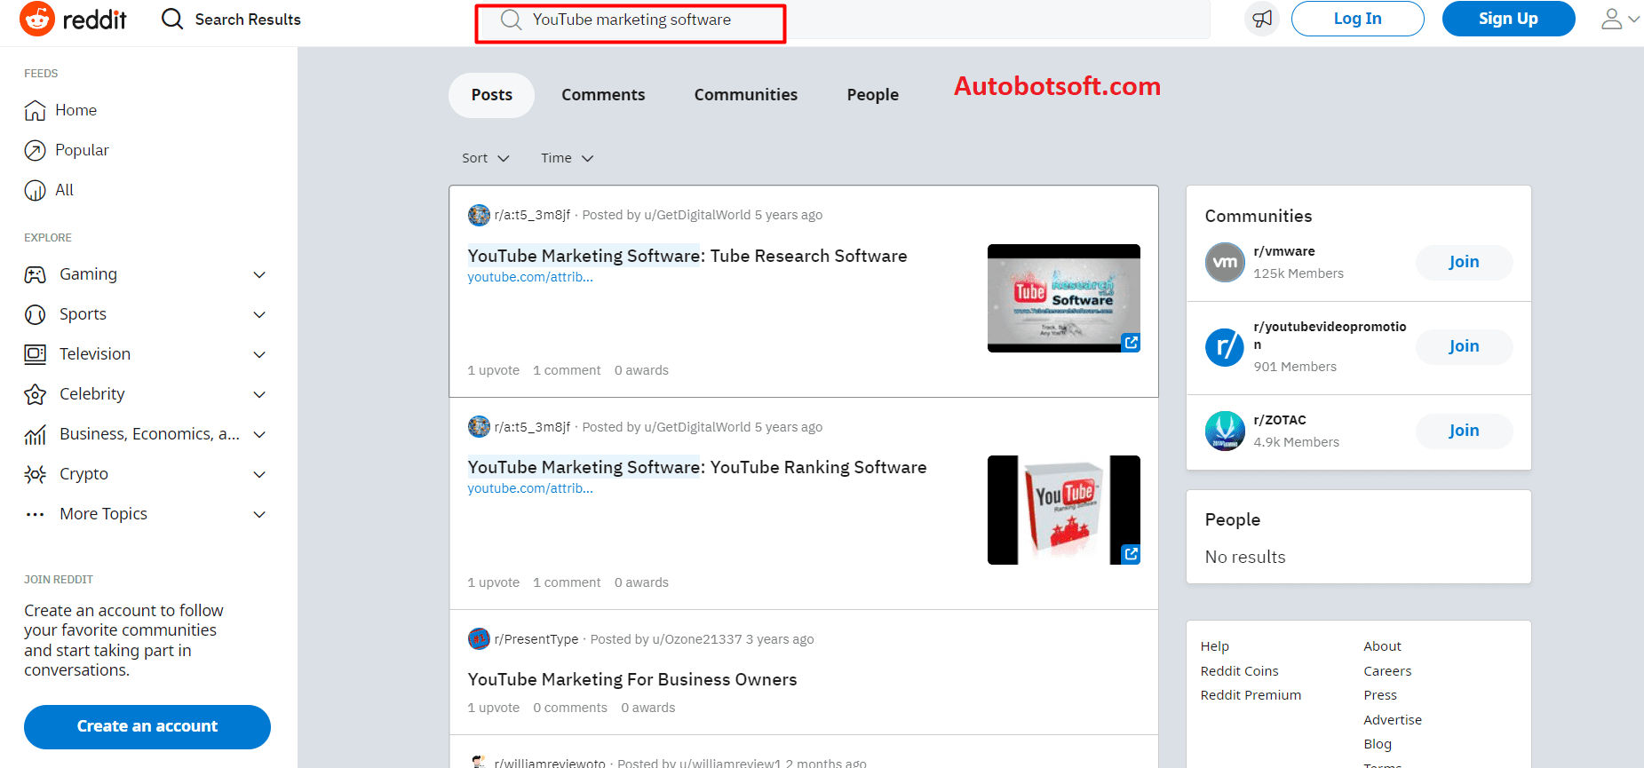Click Create an account button
The height and width of the screenshot is (768, 1644).
coord(147,726)
